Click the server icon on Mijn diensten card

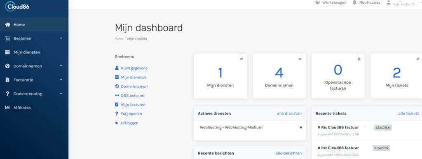click(241, 59)
